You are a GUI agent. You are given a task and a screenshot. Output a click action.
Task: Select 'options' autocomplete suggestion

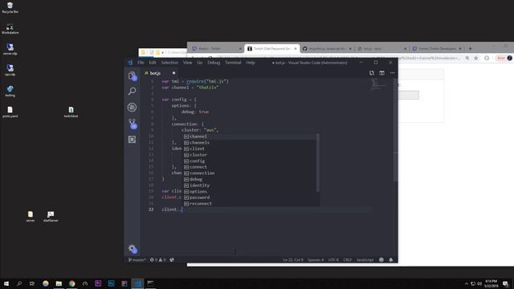[x=251, y=191]
